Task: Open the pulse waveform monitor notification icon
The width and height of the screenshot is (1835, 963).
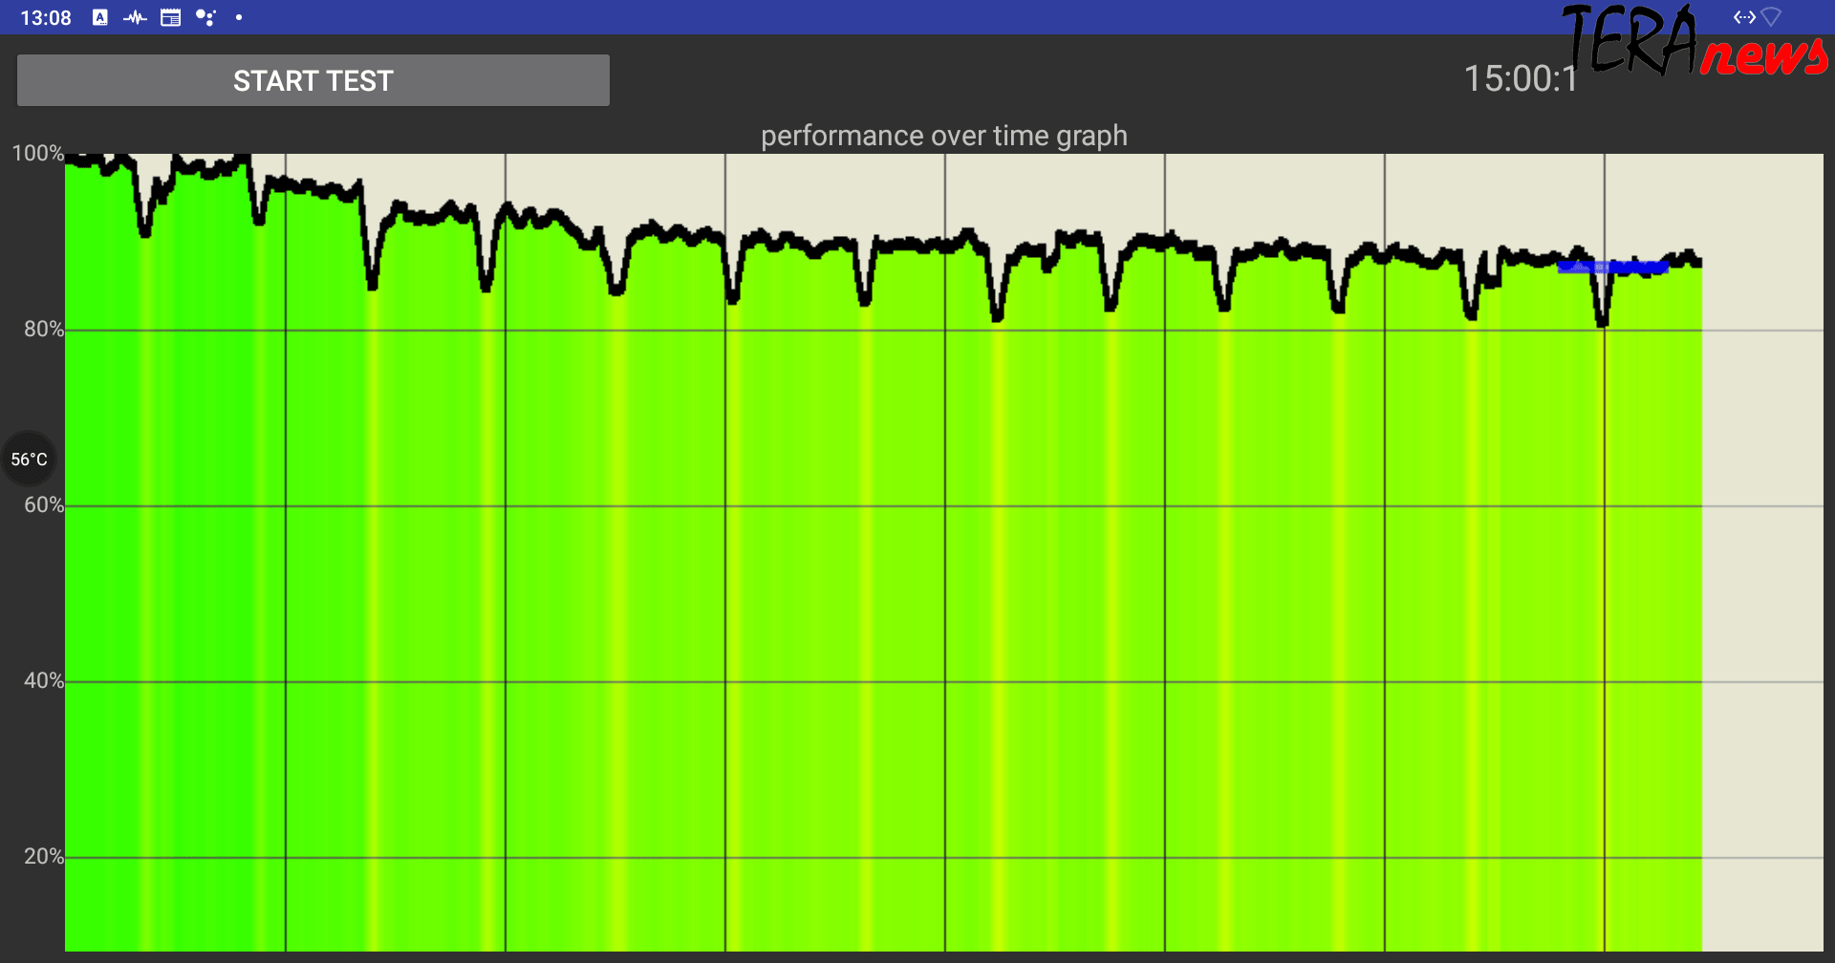Action: [135, 17]
